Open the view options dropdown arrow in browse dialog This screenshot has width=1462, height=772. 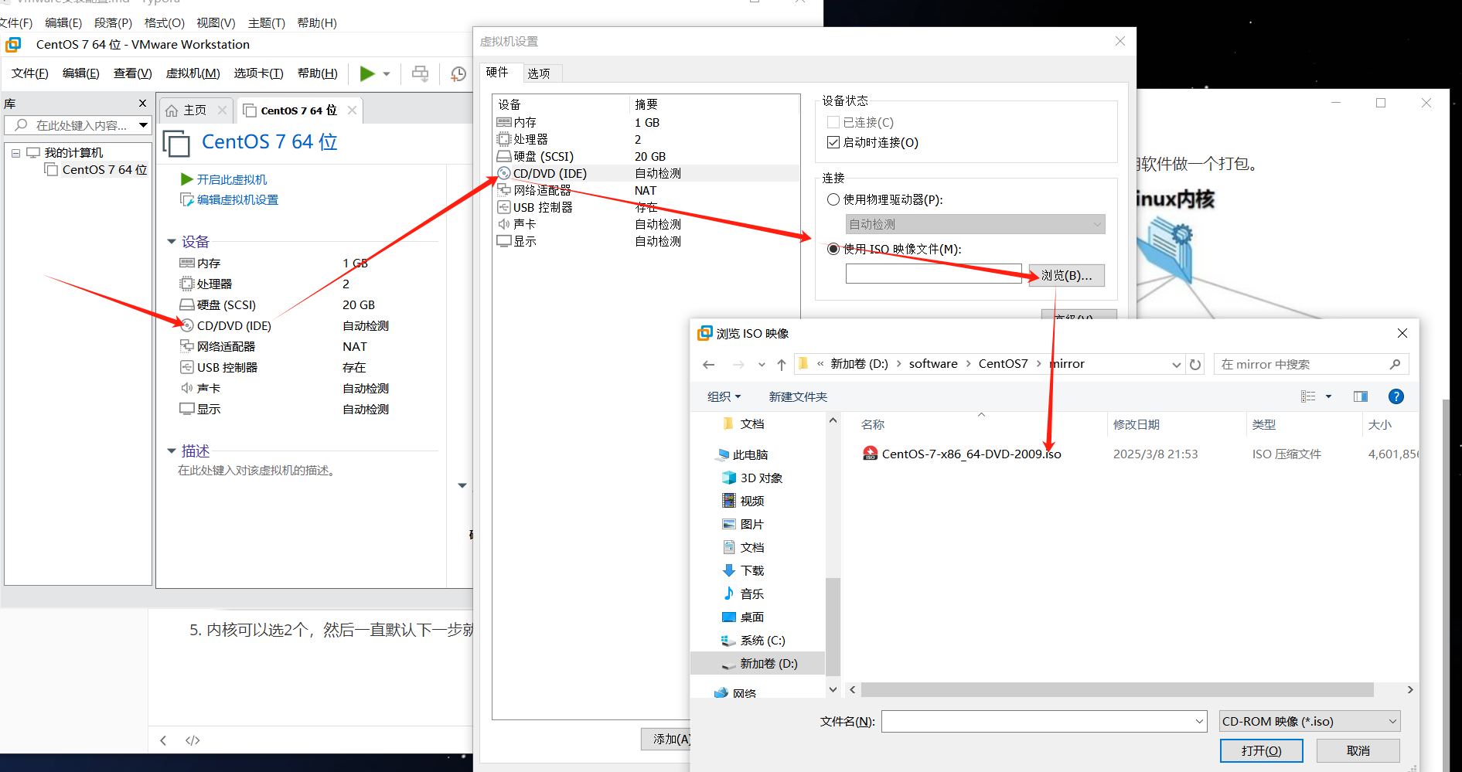click(1329, 396)
